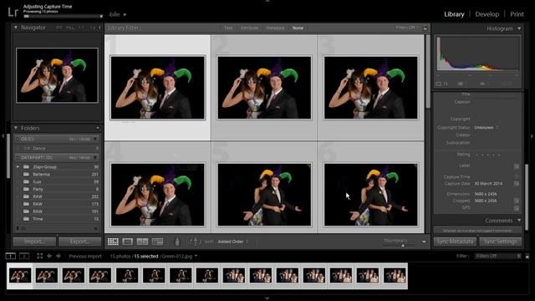Select the Painter spray can tool
The height and width of the screenshot is (301, 535).
pos(176,242)
